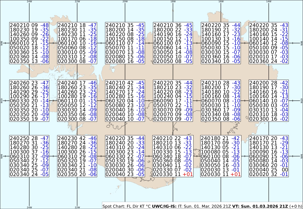
Task: Click the 'UWC/IG-IS:' model label in footer
Action: [x=165, y=206]
